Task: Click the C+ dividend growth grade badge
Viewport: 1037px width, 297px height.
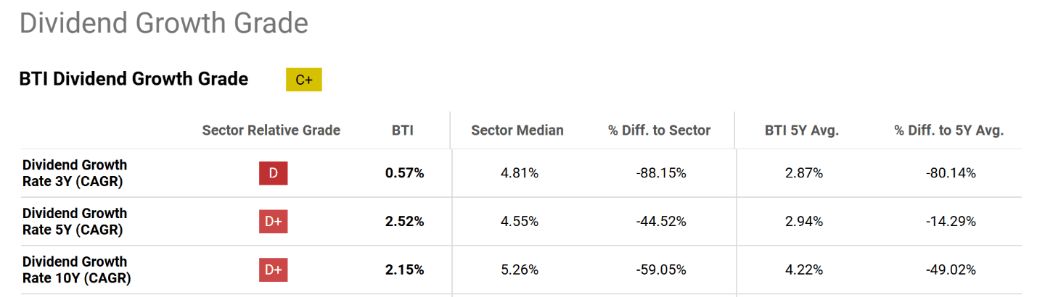Action: coord(303,80)
